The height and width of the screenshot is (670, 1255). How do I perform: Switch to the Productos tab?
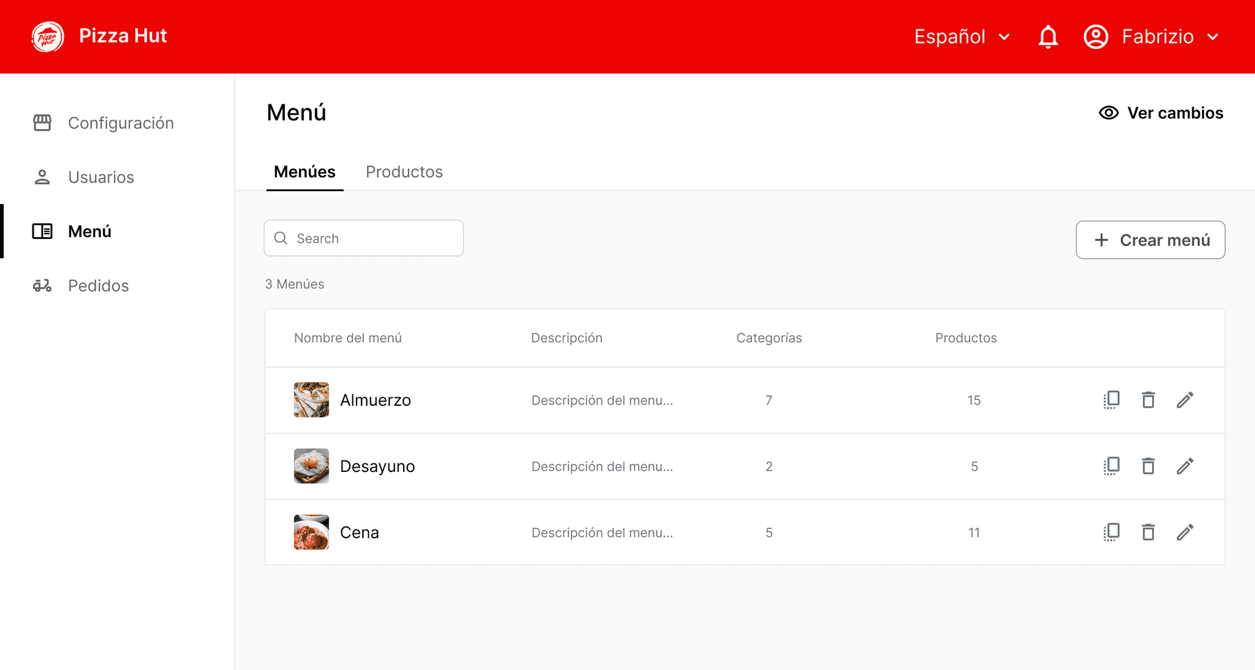(x=404, y=172)
